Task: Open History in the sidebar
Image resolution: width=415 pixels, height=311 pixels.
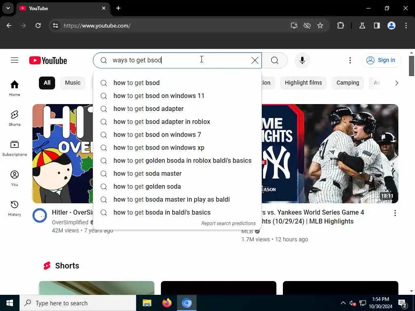Action: (15, 209)
